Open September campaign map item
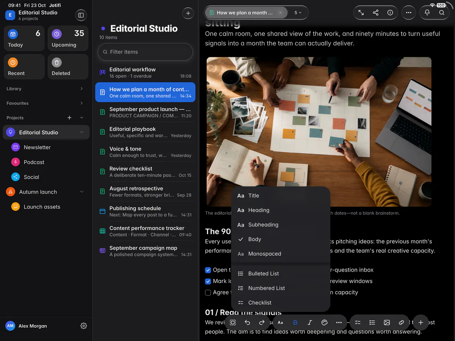Image resolution: width=455 pixels, height=341 pixels. [145, 251]
